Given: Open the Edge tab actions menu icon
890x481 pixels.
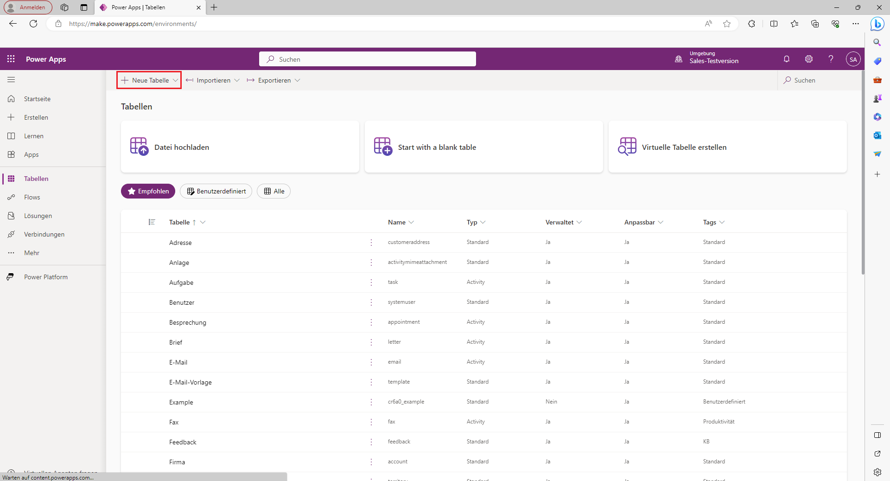Looking at the screenshot, I should (84, 7).
